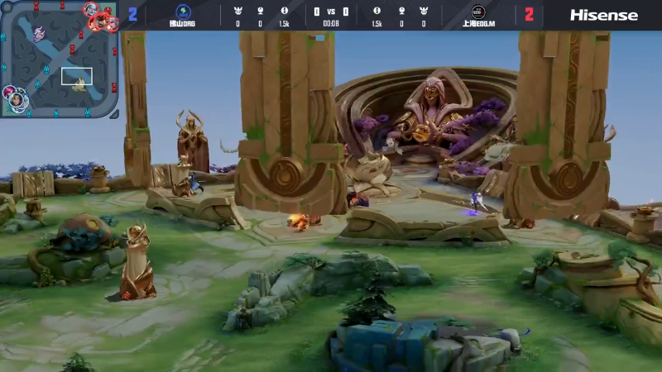The height and width of the screenshot is (372, 662).
Task: Click the purple overlord monster icon on minimap
Action: [39, 34]
